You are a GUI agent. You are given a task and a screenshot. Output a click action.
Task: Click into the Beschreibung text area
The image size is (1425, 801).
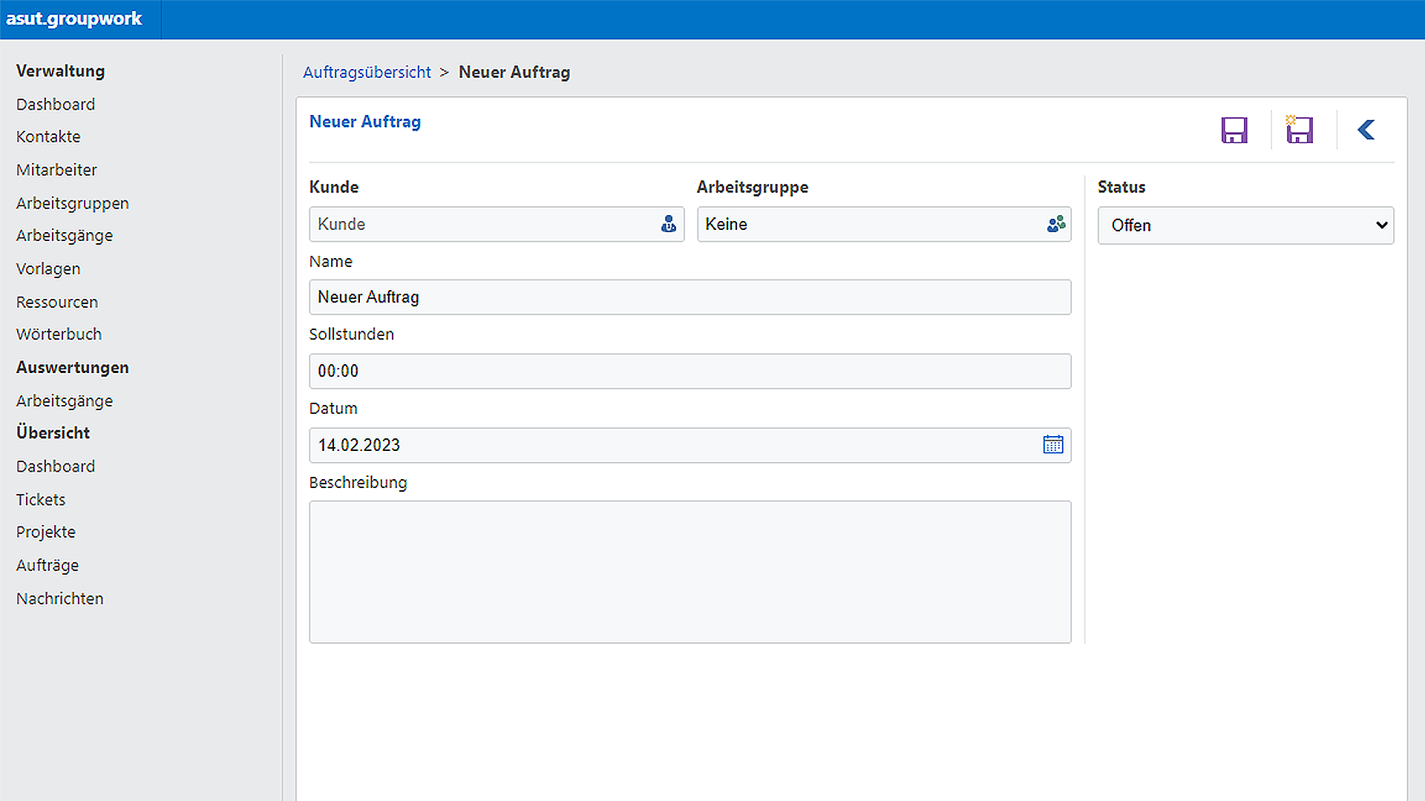click(x=689, y=571)
